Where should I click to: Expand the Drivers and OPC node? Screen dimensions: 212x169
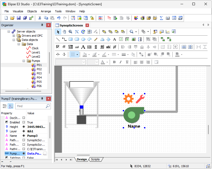pos(14,36)
